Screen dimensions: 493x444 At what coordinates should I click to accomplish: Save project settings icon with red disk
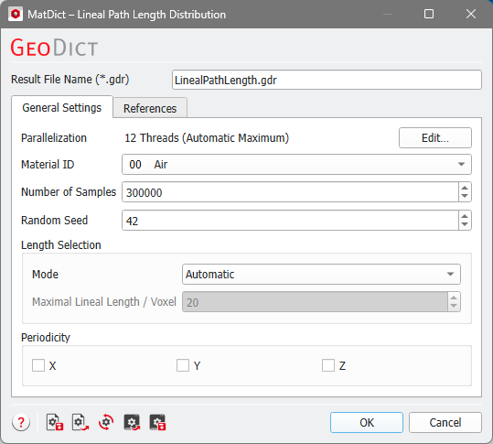(157, 422)
